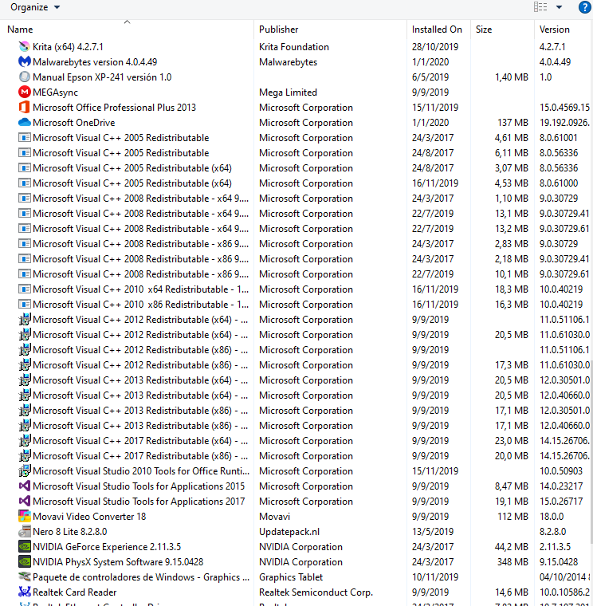
Task: Sort by Version column header
Action: (x=554, y=30)
